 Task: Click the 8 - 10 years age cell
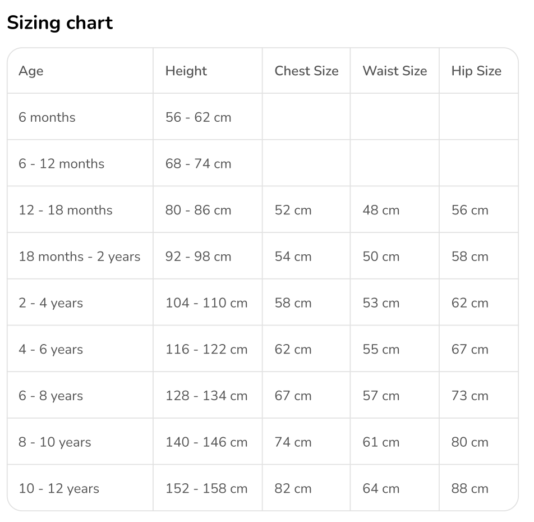pos(54,442)
